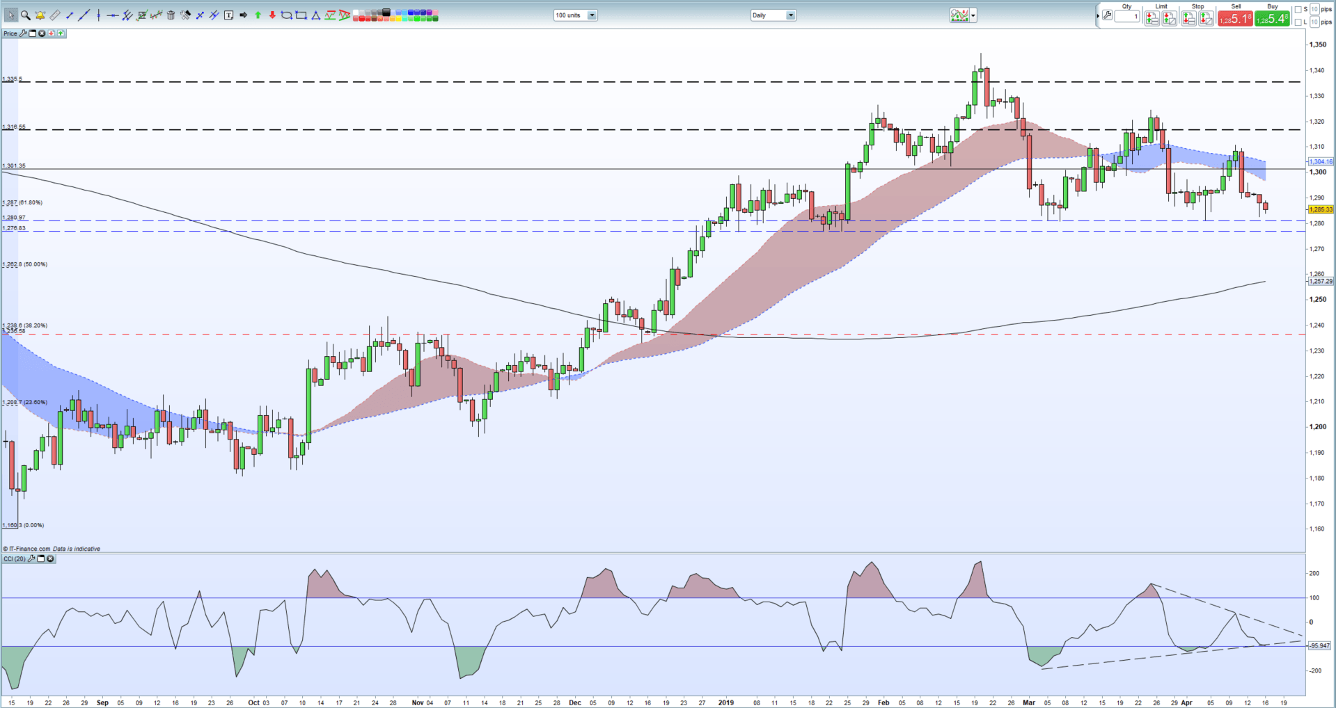This screenshot has height=708, width=1336.
Task: Open the trading panel wrench settings
Action: [x=1107, y=15]
